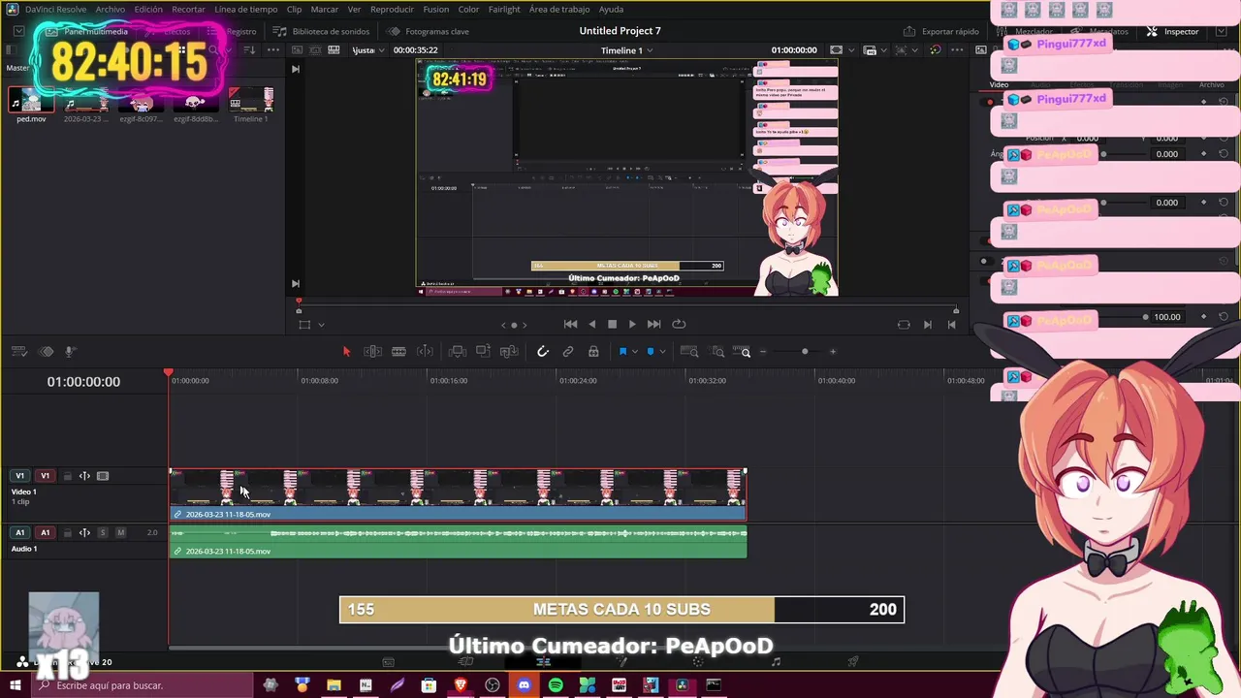
Task: Activate the Trim edit mode tool
Action: coord(372,352)
